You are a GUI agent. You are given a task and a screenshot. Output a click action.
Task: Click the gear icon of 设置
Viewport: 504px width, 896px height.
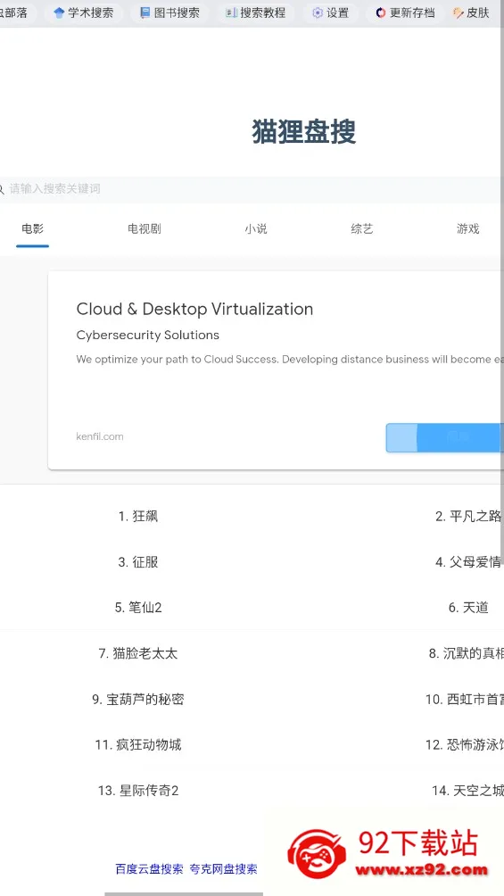pos(318,12)
